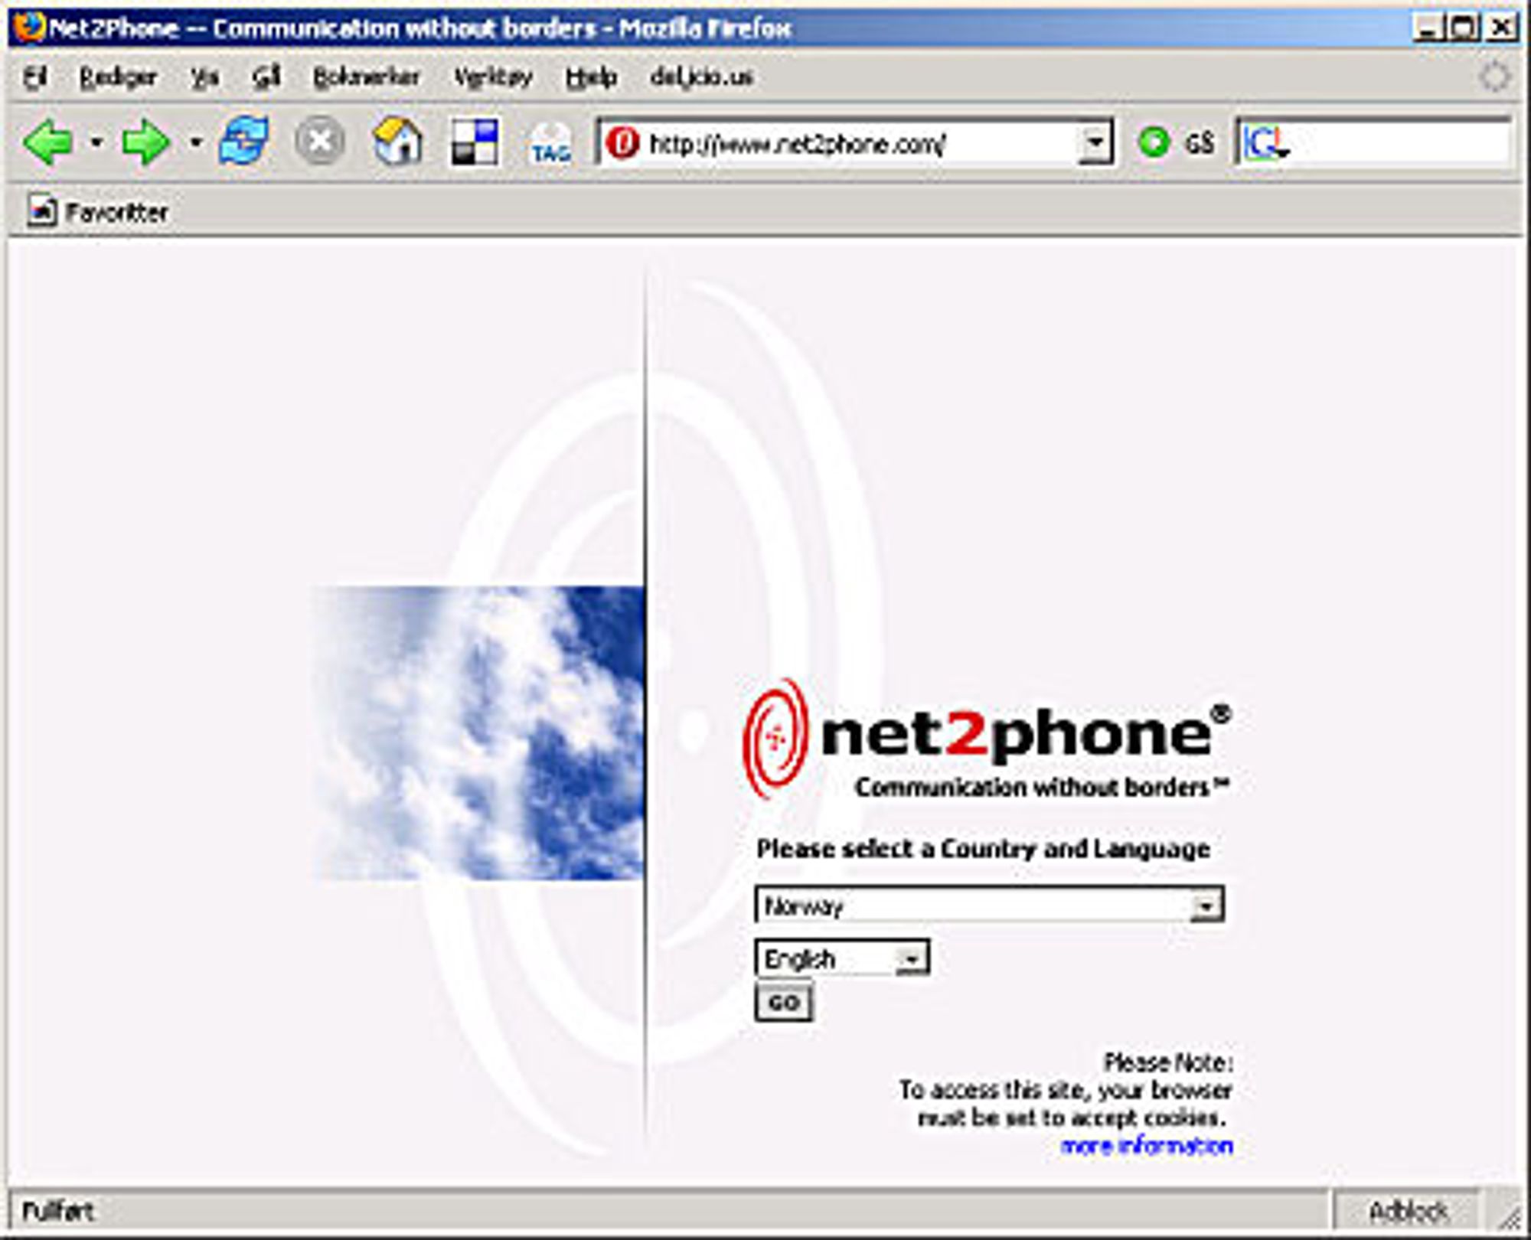Open the del.icio.us menu
Image resolution: width=1531 pixels, height=1240 pixels.
(701, 77)
